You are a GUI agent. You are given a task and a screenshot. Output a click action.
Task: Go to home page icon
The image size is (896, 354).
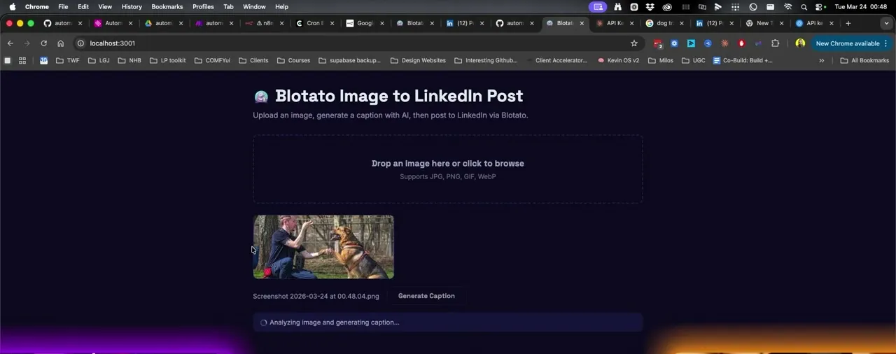point(60,43)
